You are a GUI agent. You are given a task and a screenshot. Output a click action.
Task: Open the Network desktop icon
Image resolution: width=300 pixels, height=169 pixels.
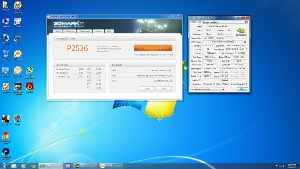(6, 39)
